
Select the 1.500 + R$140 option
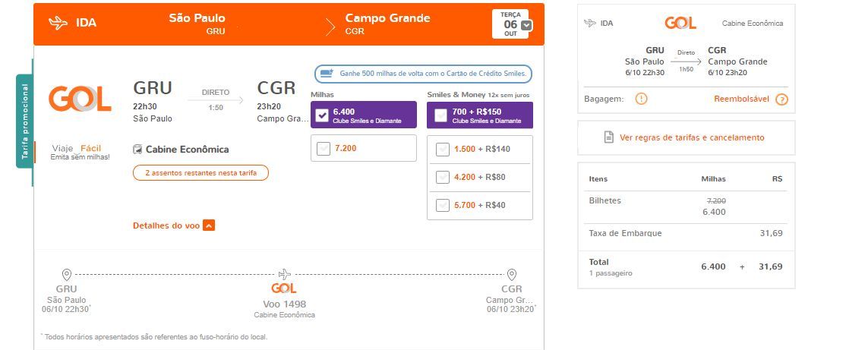(x=443, y=150)
